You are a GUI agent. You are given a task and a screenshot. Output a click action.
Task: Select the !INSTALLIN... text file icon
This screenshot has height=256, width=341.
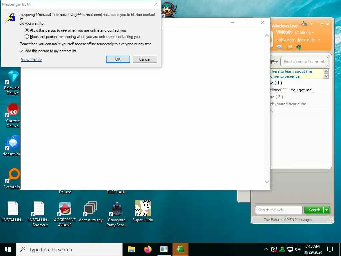[x=13, y=211]
